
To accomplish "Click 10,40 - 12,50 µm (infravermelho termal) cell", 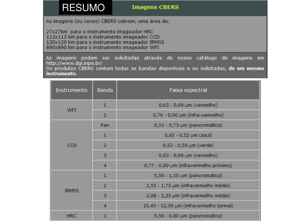I will (188, 205).
